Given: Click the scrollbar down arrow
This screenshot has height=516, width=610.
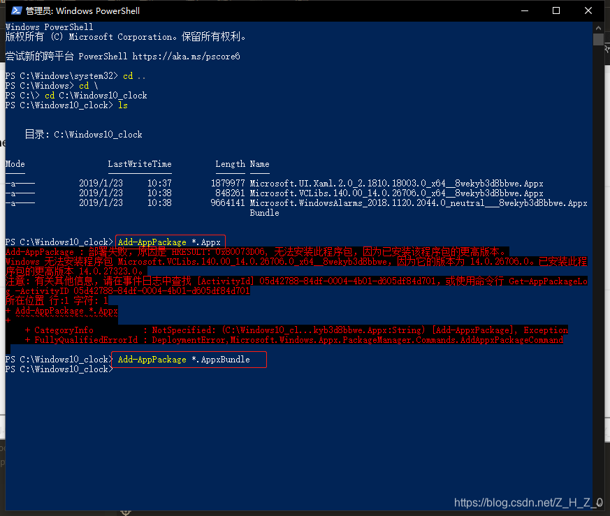Looking at the screenshot, I should coord(598,504).
